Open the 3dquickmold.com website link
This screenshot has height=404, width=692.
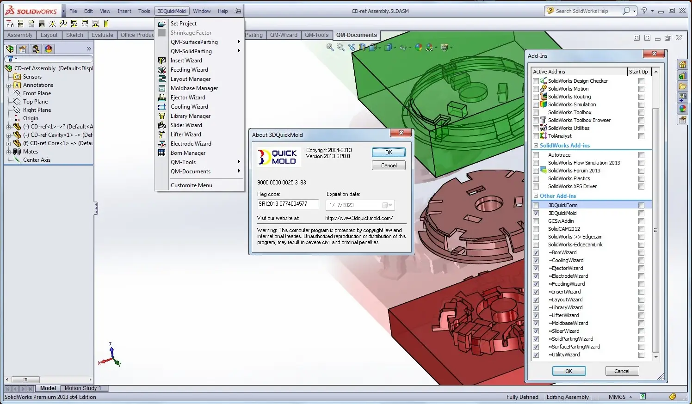(359, 218)
